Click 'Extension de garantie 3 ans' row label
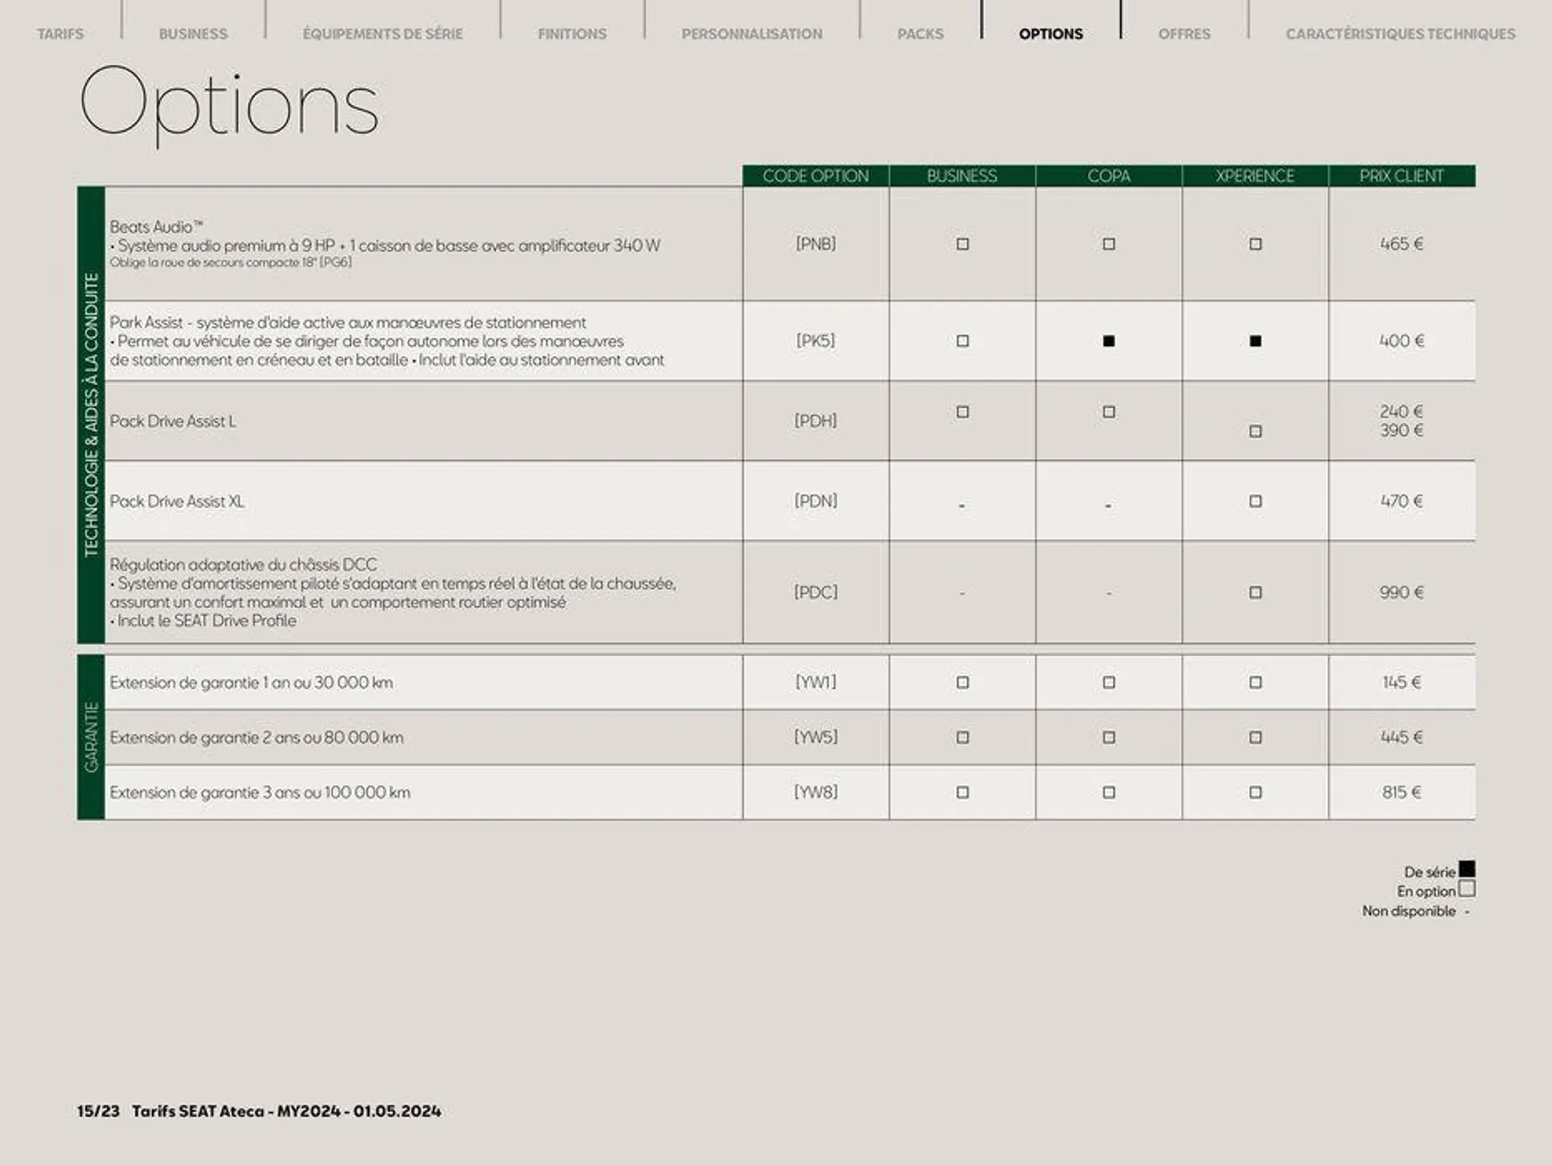The height and width of the screenshot is (1165, 1552). tap(259, 792)
